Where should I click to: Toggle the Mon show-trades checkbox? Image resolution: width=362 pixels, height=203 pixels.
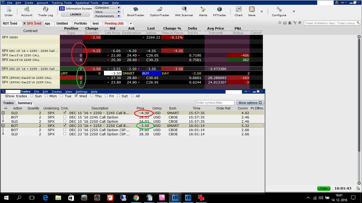point(46,96)
